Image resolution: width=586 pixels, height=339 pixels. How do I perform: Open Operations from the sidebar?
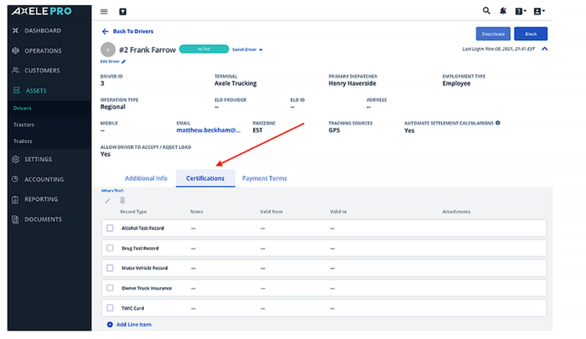coord(43,51)
